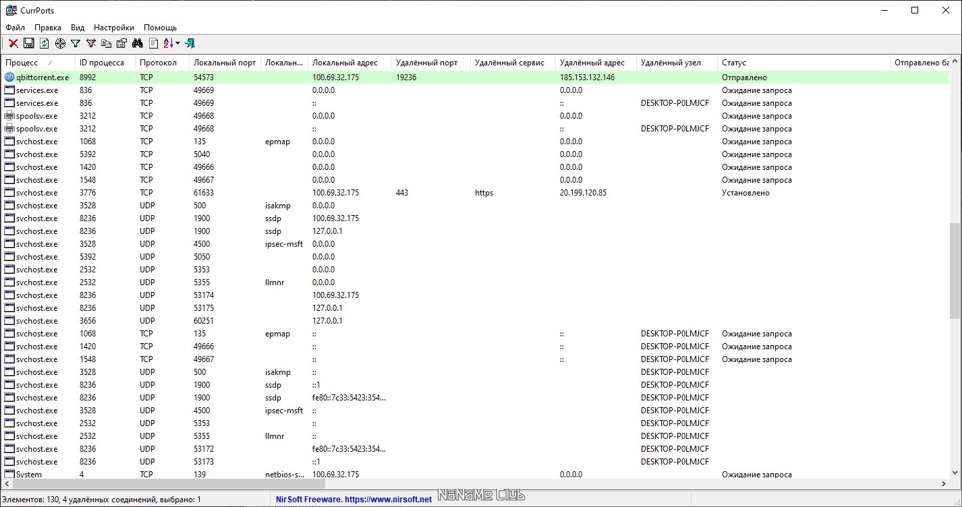The image size is (962, 507).
Task: Click the status bar element count text
Action: pos(102,500)
